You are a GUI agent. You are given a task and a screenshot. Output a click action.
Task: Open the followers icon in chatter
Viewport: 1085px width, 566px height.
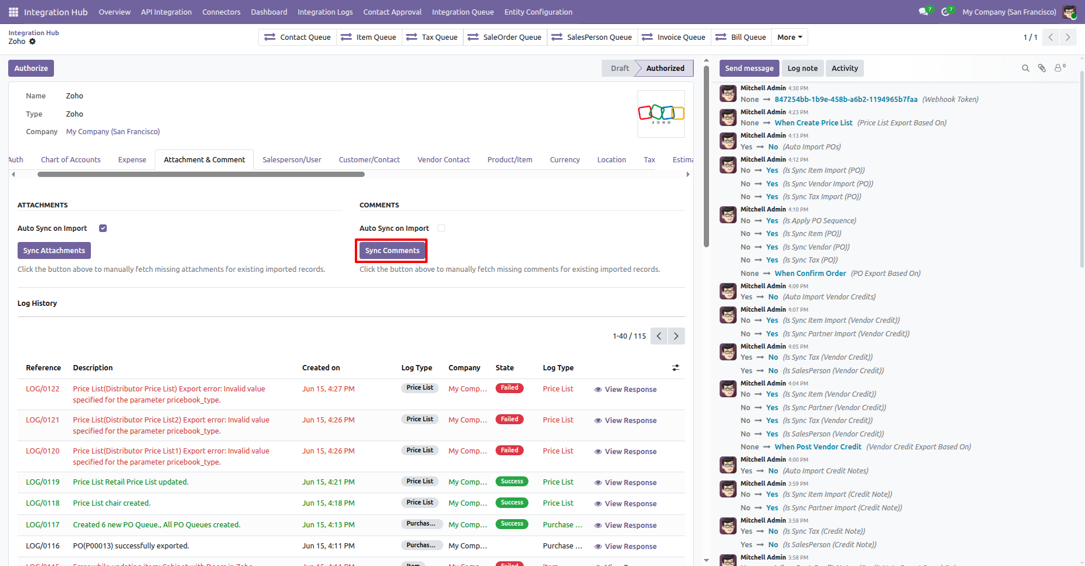point(1060,68)
